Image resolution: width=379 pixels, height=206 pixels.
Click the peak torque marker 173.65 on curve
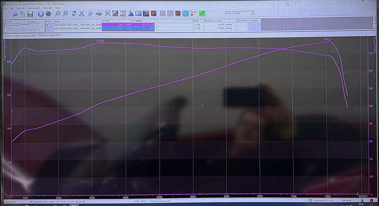click(100, 41)
